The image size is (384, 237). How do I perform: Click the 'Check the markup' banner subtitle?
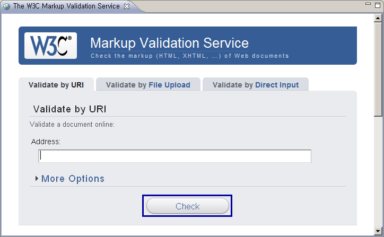[x=189, y=56]
